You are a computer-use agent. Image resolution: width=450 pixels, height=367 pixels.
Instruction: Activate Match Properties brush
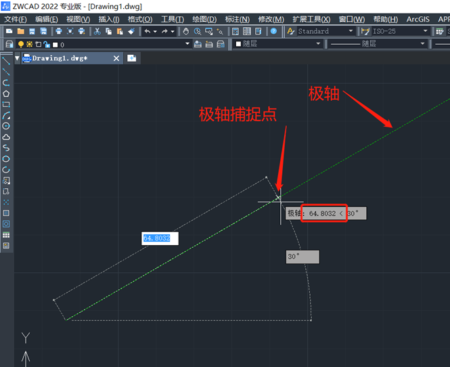131,31
